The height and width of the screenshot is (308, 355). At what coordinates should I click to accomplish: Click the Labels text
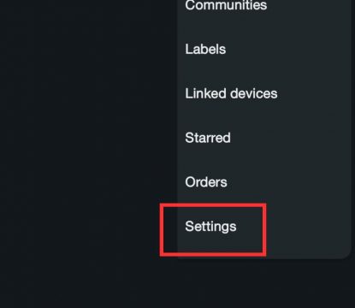tap(205, 49)
